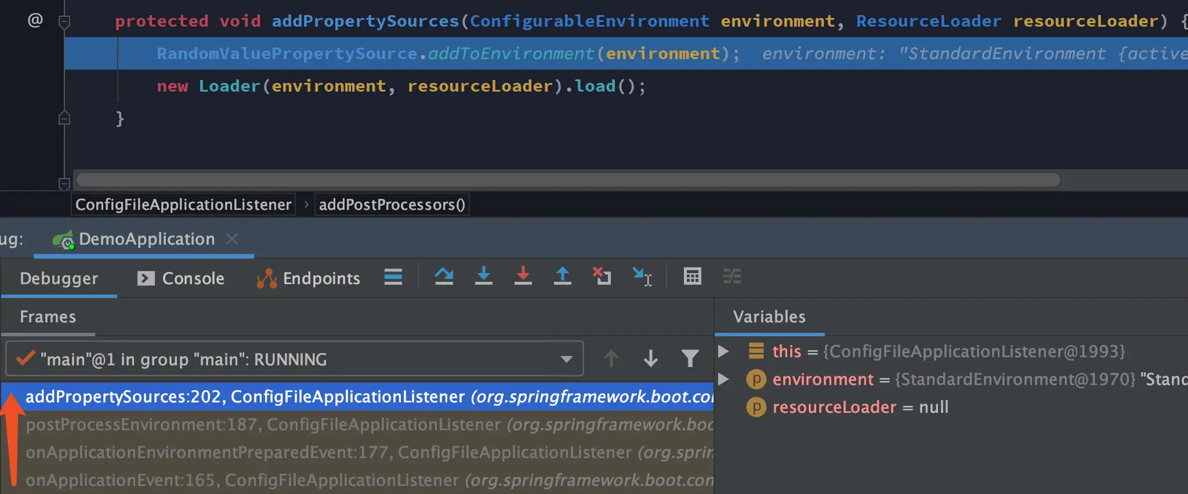Close the DemoApplication debug tab
Image resolution: width=1188 pixels, height=494 pixels.
pos(232,239)
